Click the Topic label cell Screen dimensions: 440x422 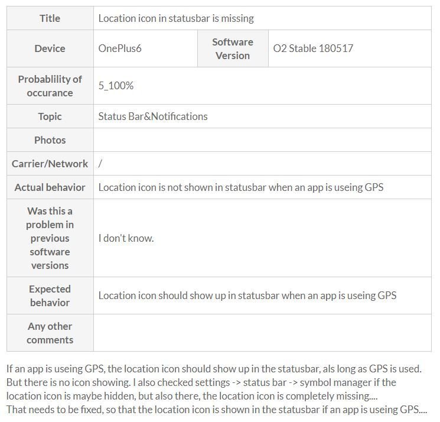(50, 116)
